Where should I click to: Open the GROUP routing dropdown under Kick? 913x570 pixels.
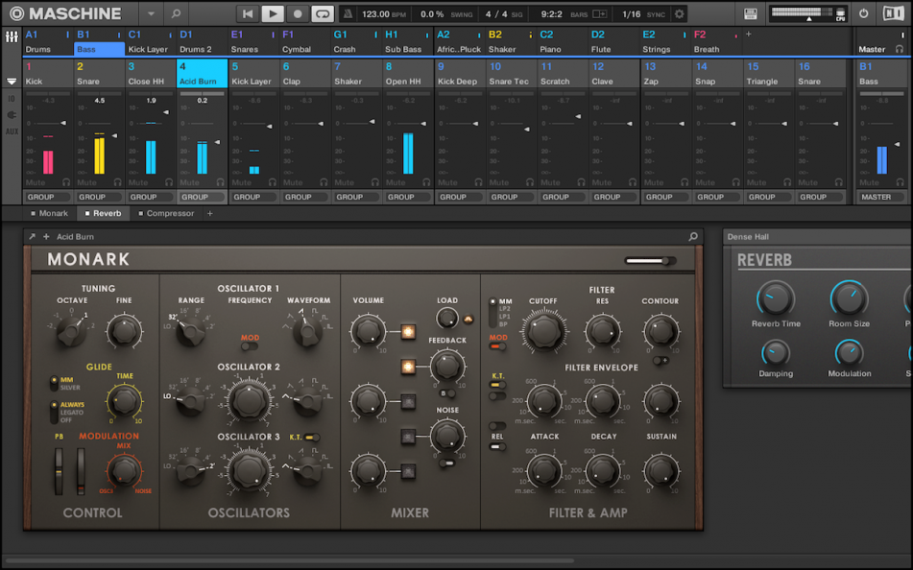pyautogui.click(x=46, y=197)
